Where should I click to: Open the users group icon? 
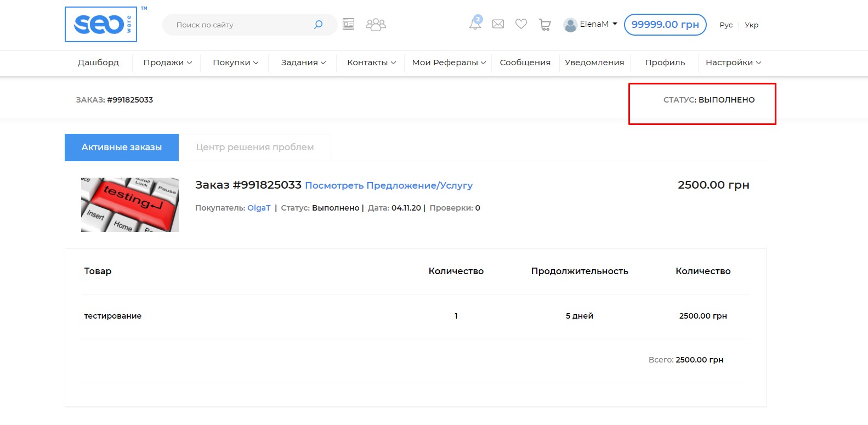(x=376, y=25)
